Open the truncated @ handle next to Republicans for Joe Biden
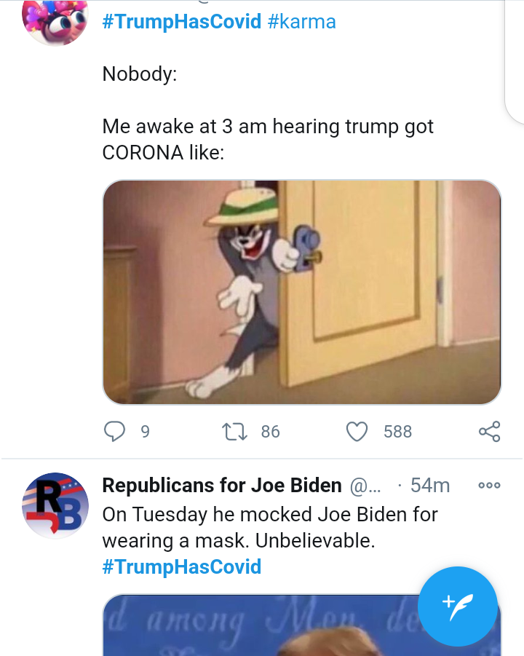Screen dimensions: 524x656 [x=365, y=486]
